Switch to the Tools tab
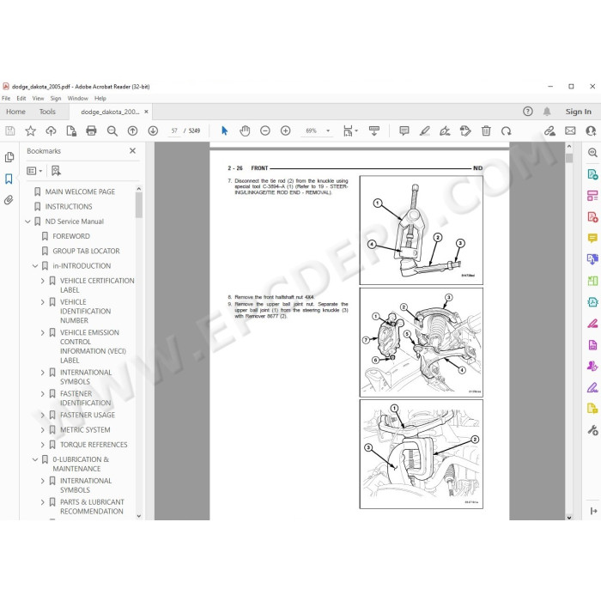The width and height of the screenshot is (601, 601). 47,112
